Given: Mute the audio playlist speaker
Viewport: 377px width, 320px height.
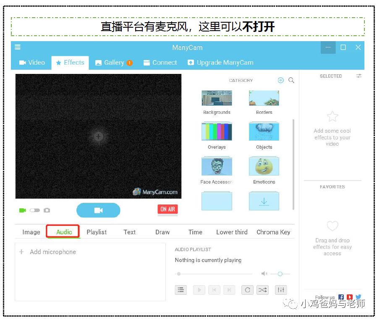Looking at the screenshot, I should tap(264, 273).
